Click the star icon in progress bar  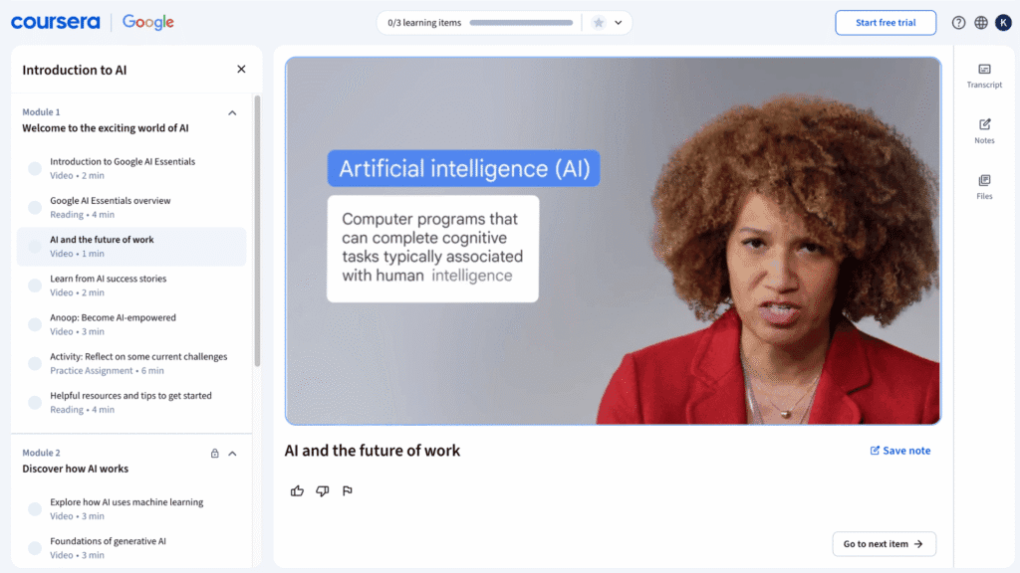tap(599, 23)
